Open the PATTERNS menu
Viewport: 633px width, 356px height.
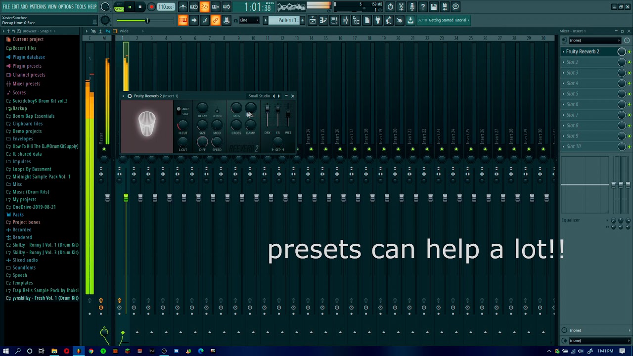point(38,7)
